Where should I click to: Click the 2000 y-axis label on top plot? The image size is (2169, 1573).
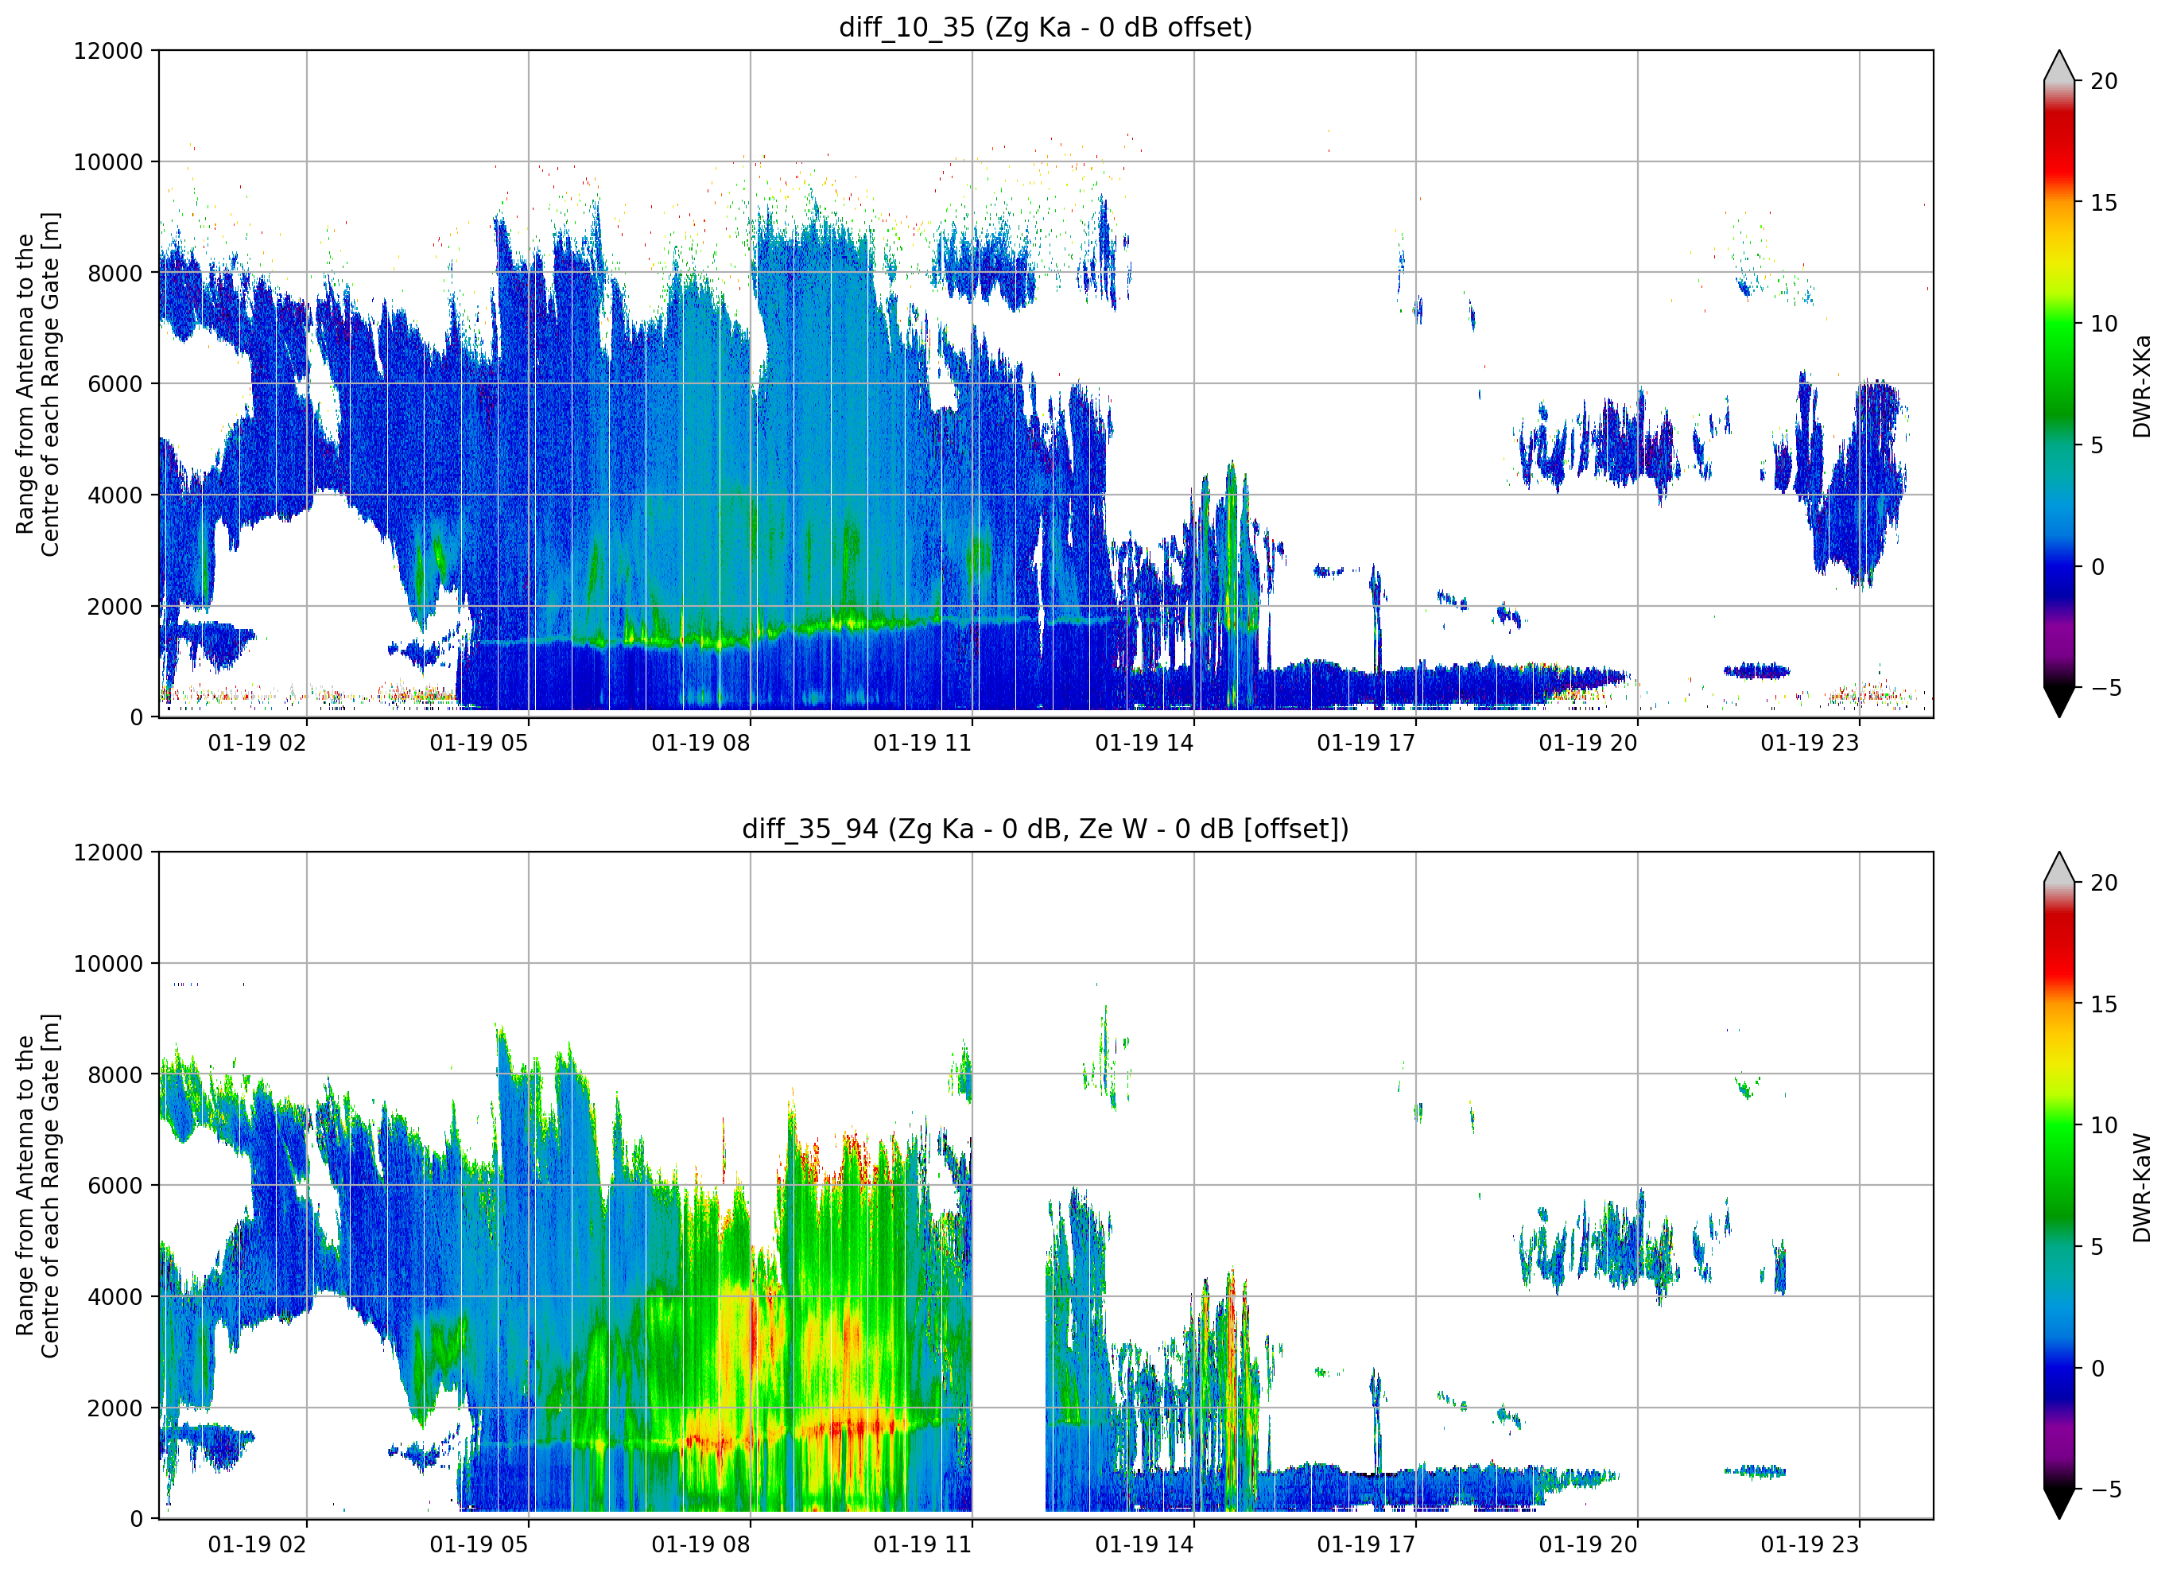pos(114,606)
